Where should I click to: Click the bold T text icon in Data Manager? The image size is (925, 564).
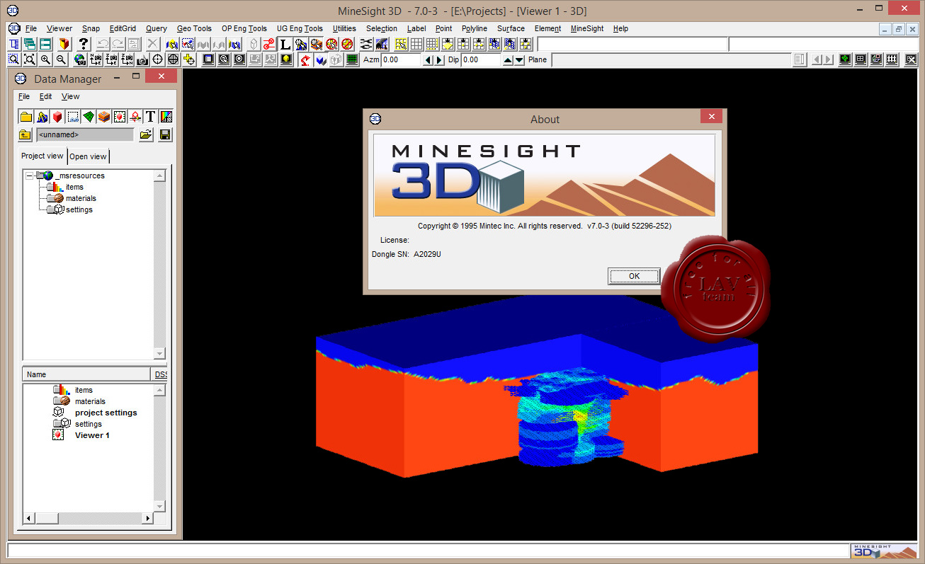pyautogui.click(x=151, y=117)
